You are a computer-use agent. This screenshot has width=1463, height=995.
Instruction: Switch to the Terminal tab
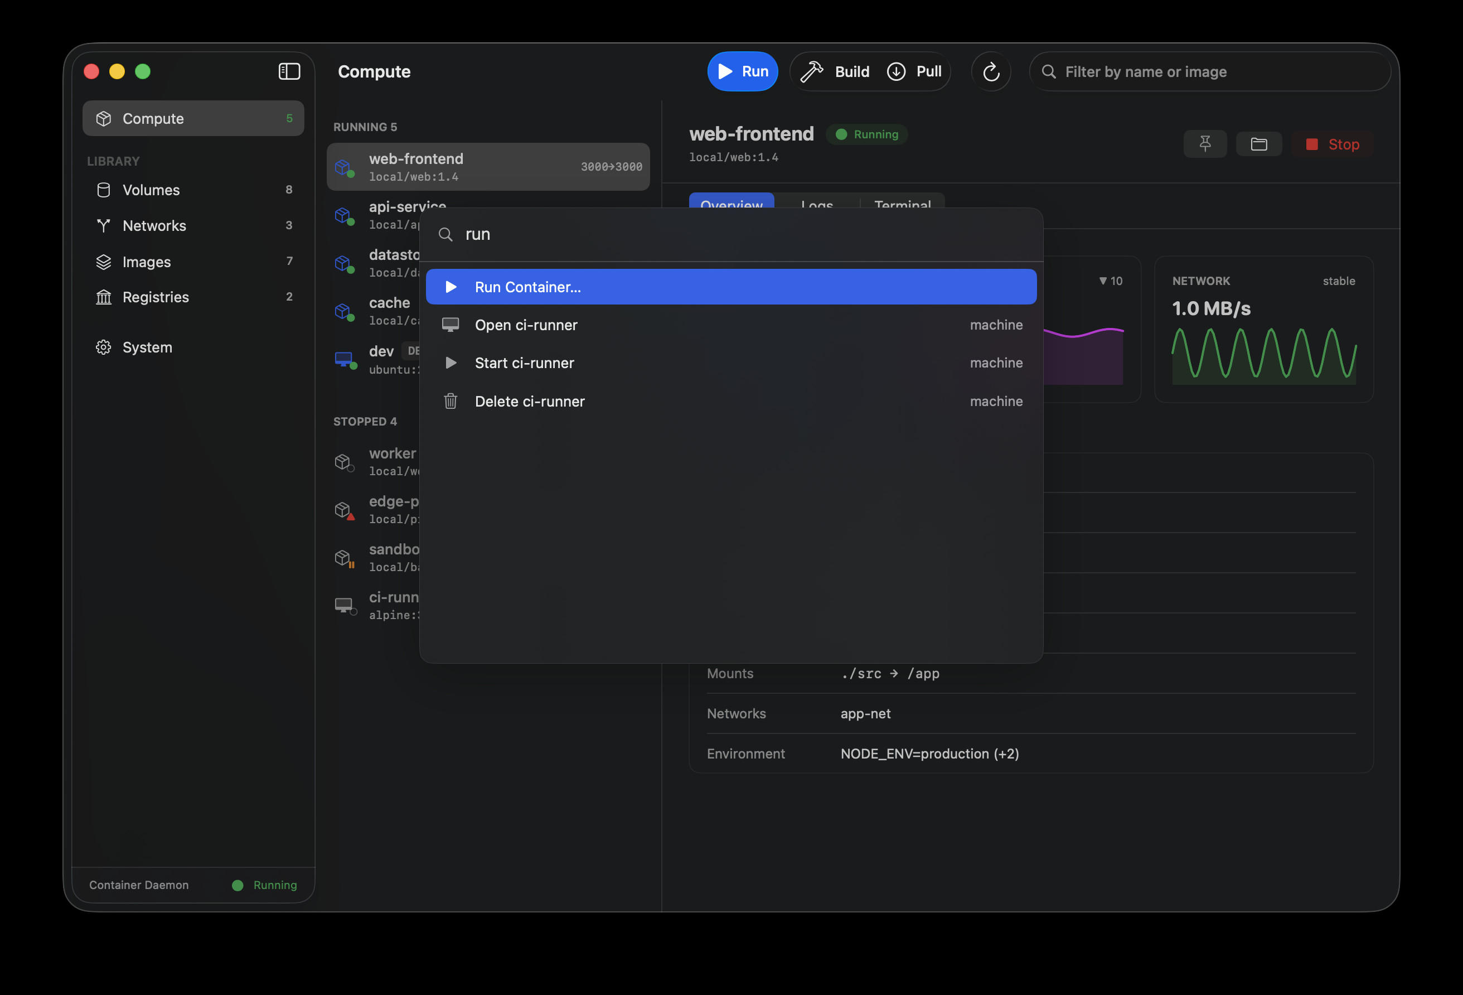(902, 201)
